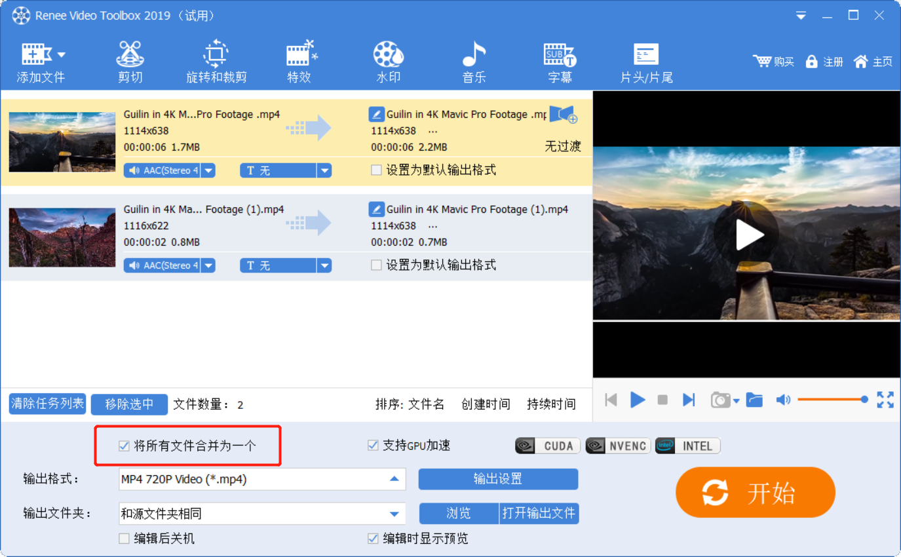Click the edit pencil icon on first output file
Screen dimensions: 901x557
(x=376, y=114)
